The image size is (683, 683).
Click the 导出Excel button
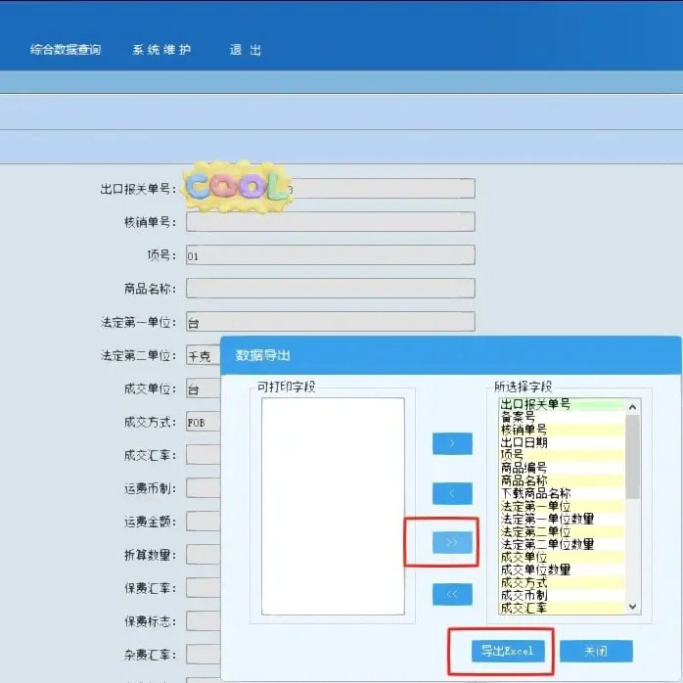[508, 651]
